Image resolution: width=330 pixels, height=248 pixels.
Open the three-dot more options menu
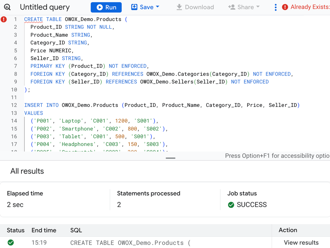click(x=276, y=7)
